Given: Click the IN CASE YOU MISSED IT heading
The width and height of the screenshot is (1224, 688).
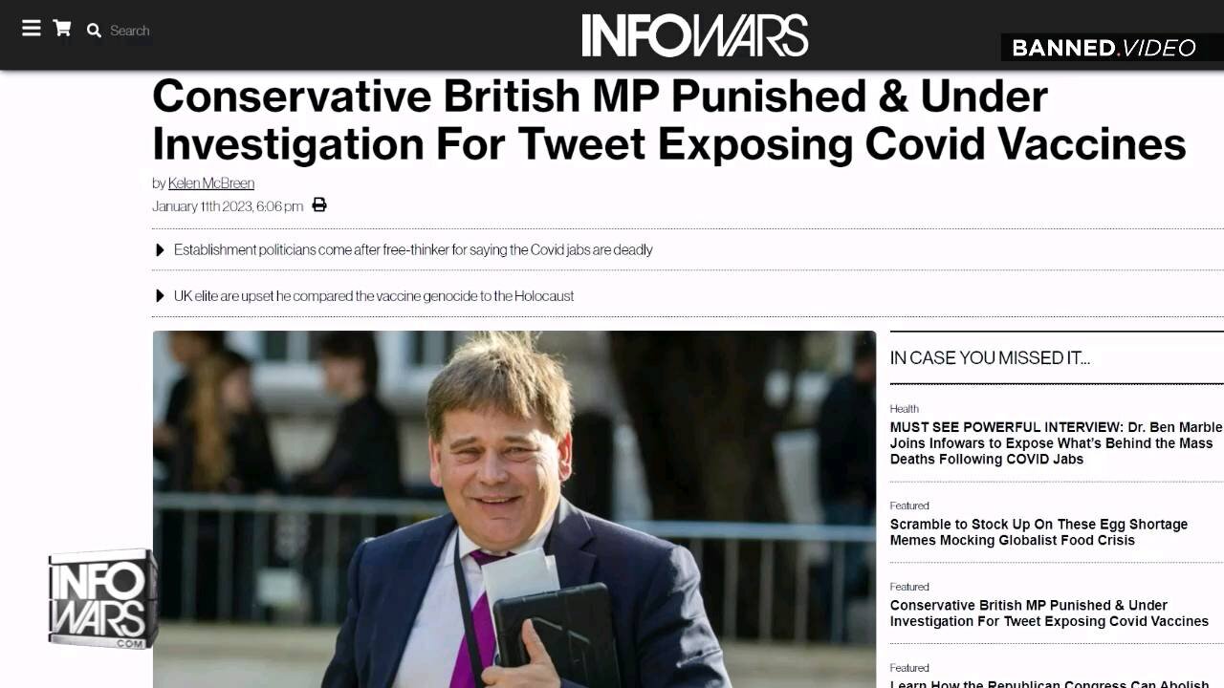Looking at the screenshot, I should click(990, 357).
